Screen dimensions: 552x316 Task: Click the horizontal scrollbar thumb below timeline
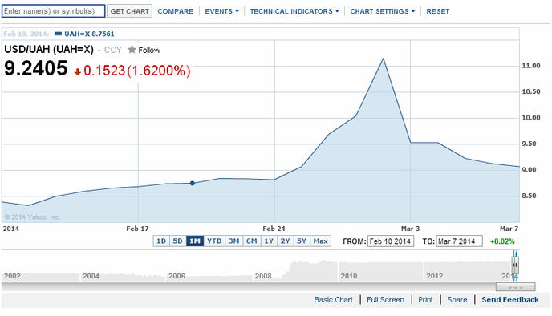pos(515,287)
